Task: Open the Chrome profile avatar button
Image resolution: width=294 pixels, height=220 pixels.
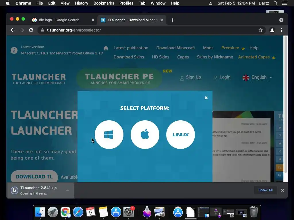Action: (272, 30)
